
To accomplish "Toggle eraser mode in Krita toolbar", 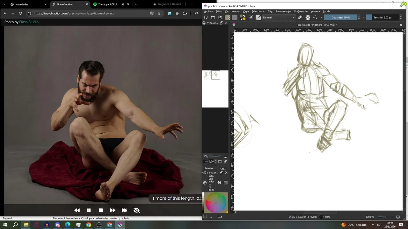I will 300,17.
